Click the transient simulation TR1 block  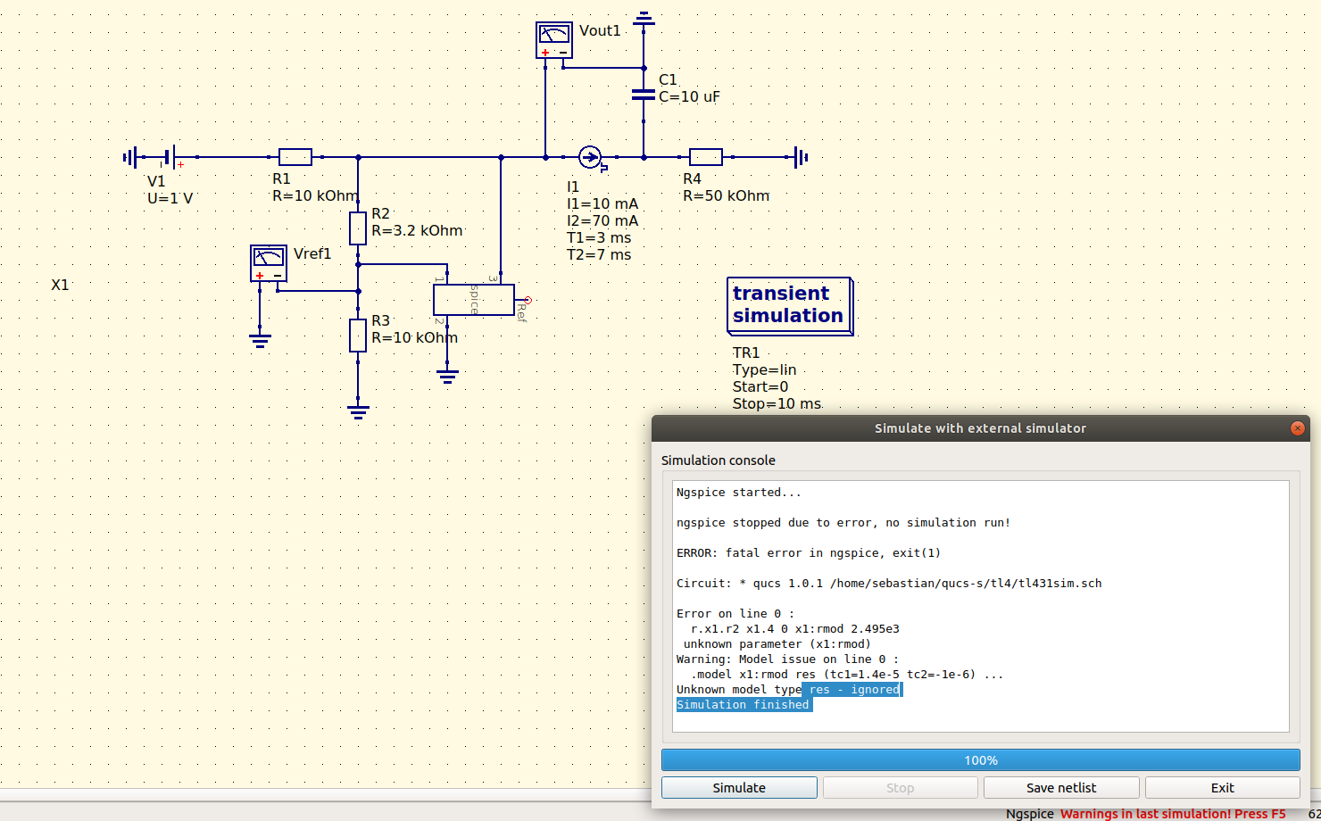point(789,305)
